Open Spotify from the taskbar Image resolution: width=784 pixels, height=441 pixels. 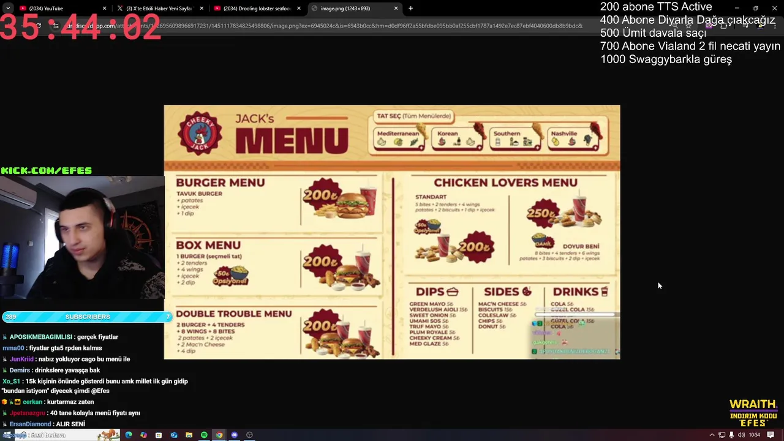204,435
